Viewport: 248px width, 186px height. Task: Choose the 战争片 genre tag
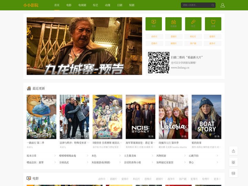[213, 43]
